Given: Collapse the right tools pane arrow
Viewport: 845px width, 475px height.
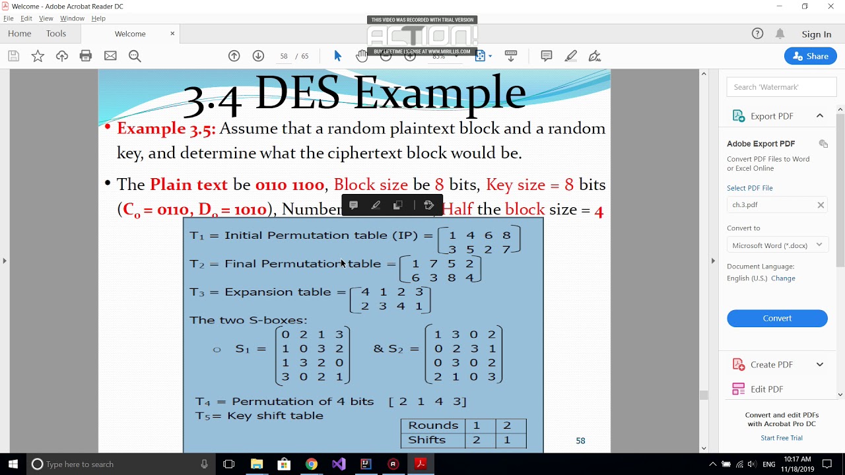Looking at the screenshot, I should point(713,261).
